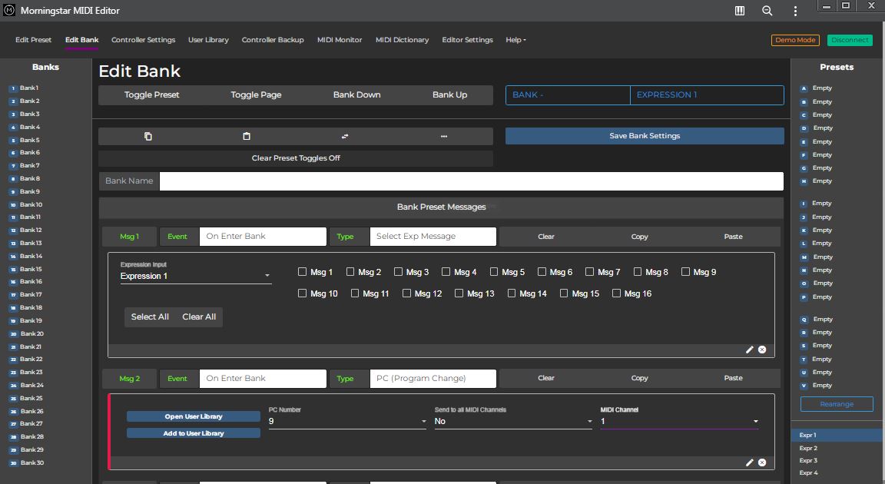885x484 pixels.
Task: Enable the Msg 1 checkbox
Action: coord(303,272)
